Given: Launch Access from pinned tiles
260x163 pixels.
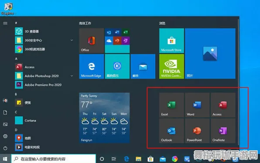Looking at the screenshot, I should (x=223, y=105).
